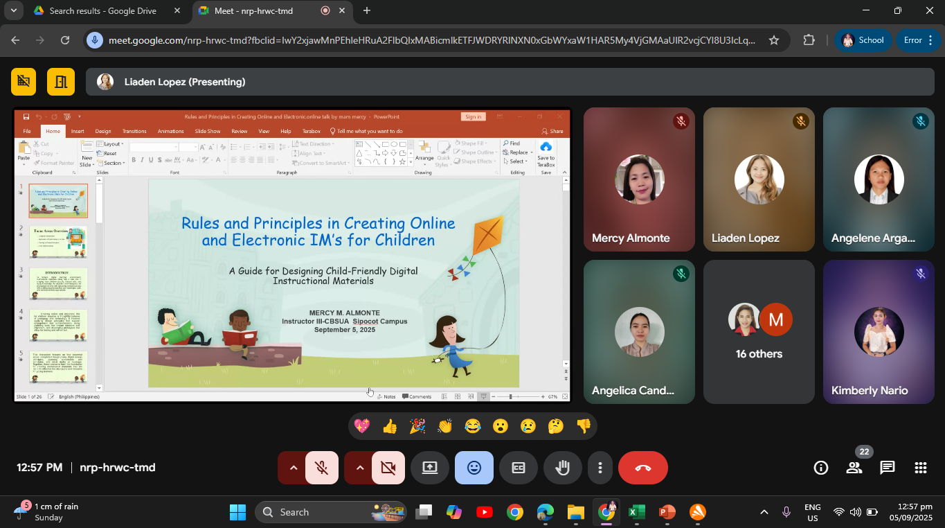Screen dimensions: 945x528
Task: Expand video settings arrow beside camera
Action: point(359,468)
